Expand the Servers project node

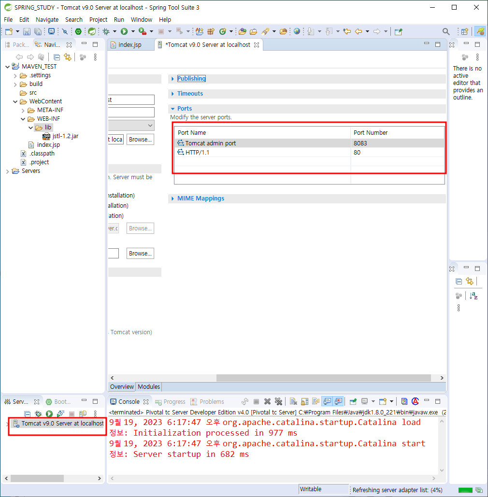point(7,171)
